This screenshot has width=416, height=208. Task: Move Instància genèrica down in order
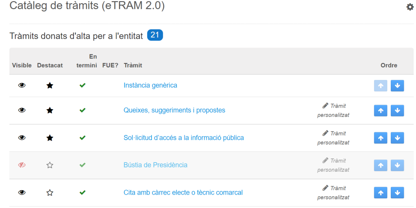[397, 86]
